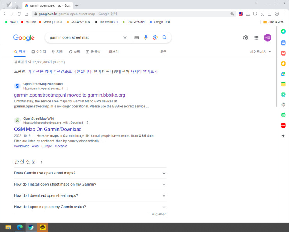
Task: Click 이 검색을 영어 검색결과로 제한합니다 link
Action: pos(60,72)
